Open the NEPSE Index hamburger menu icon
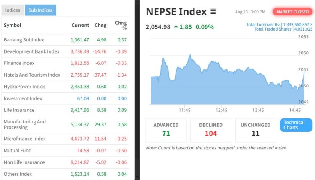Image resolution: width=315 pixels, height=180 pixels. (x=213, y=12)
